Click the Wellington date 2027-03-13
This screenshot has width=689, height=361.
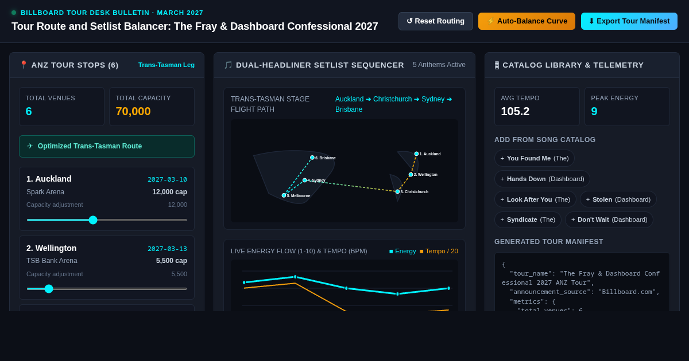pos(167,249)
